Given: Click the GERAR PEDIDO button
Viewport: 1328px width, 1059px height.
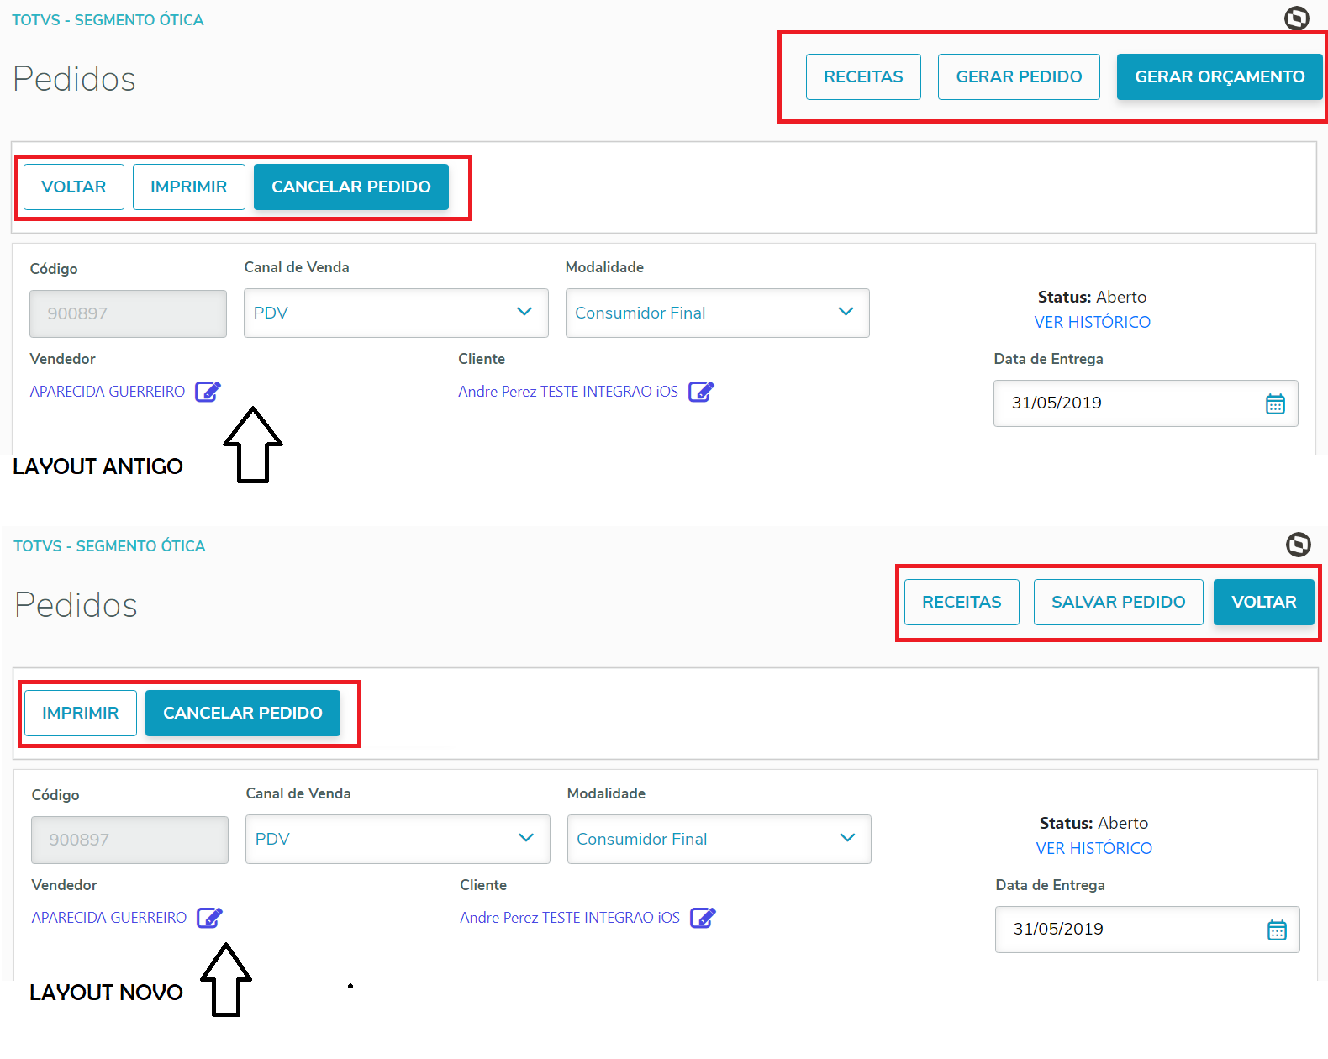Looking at the screenshot, I should coord(1019,76).
